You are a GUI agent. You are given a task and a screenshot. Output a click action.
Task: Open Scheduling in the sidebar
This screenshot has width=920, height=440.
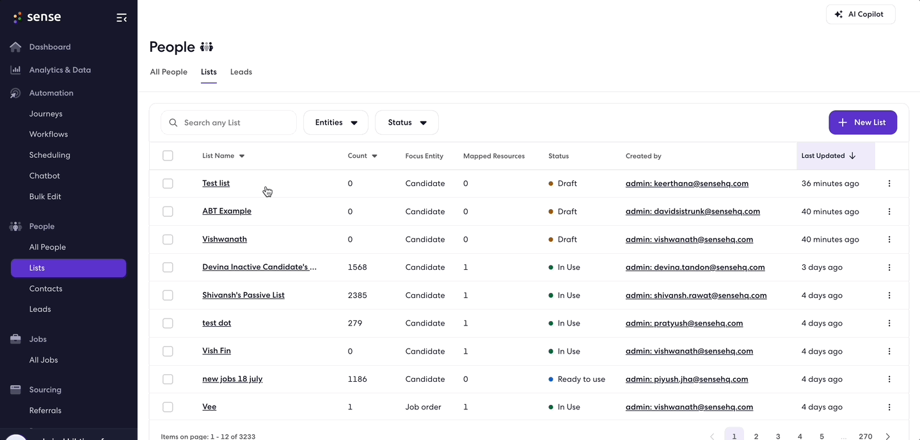50,155
